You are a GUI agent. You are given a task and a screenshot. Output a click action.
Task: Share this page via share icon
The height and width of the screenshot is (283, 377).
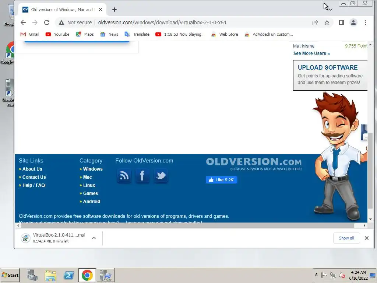tap(315, 22)
